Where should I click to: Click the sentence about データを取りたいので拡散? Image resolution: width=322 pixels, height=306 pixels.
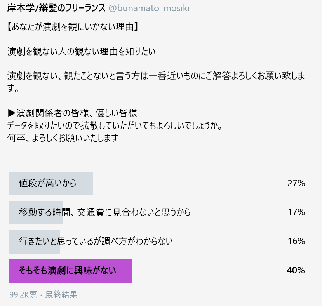click(115, 125)
